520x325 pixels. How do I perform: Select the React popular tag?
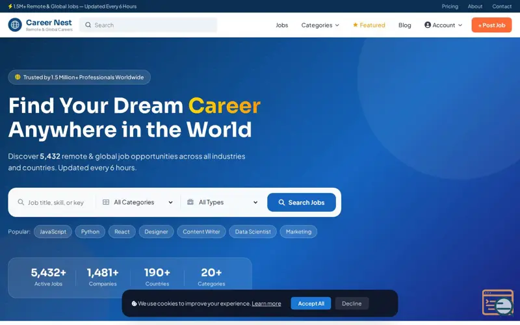pyautogui.click(x=122, y=231)
